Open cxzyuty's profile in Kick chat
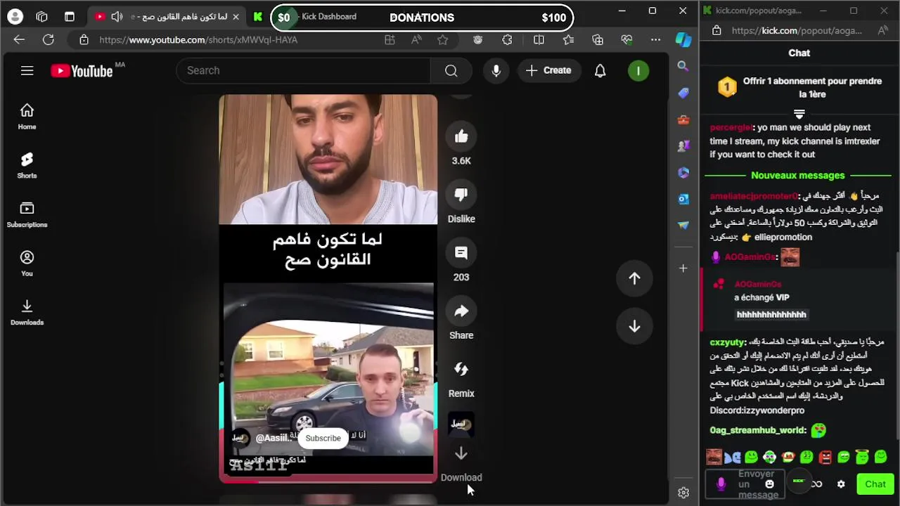Image resolution: width=900 pixels, height=506 pixels. click(x=727, y=342)
